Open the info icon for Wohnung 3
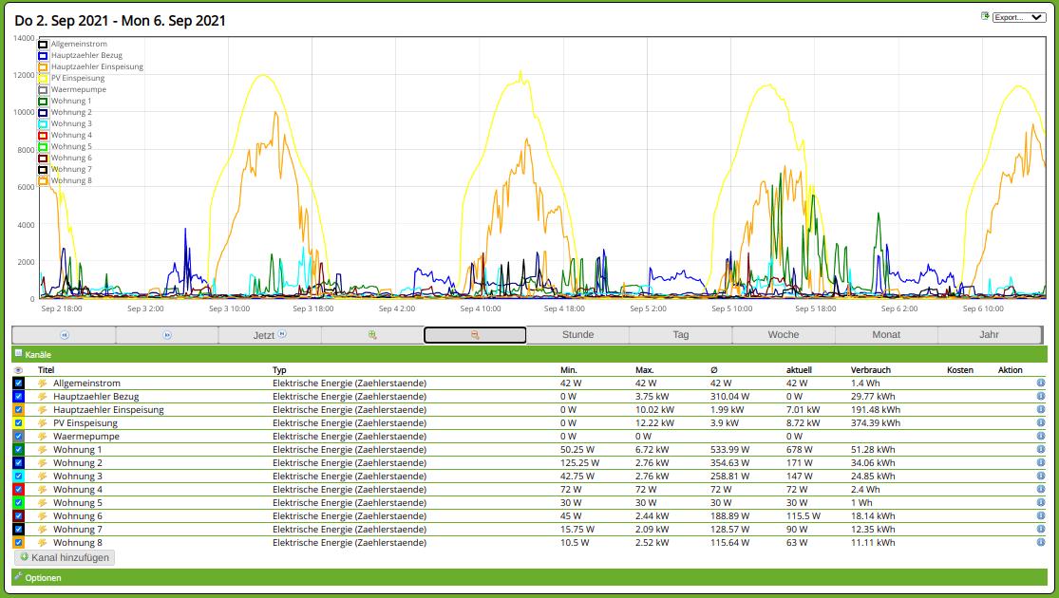 [1041, 476]
